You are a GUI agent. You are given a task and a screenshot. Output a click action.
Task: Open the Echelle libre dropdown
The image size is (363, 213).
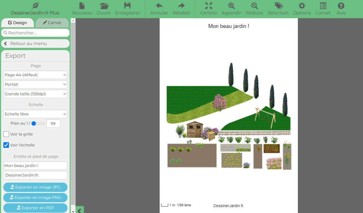[35, 114]
